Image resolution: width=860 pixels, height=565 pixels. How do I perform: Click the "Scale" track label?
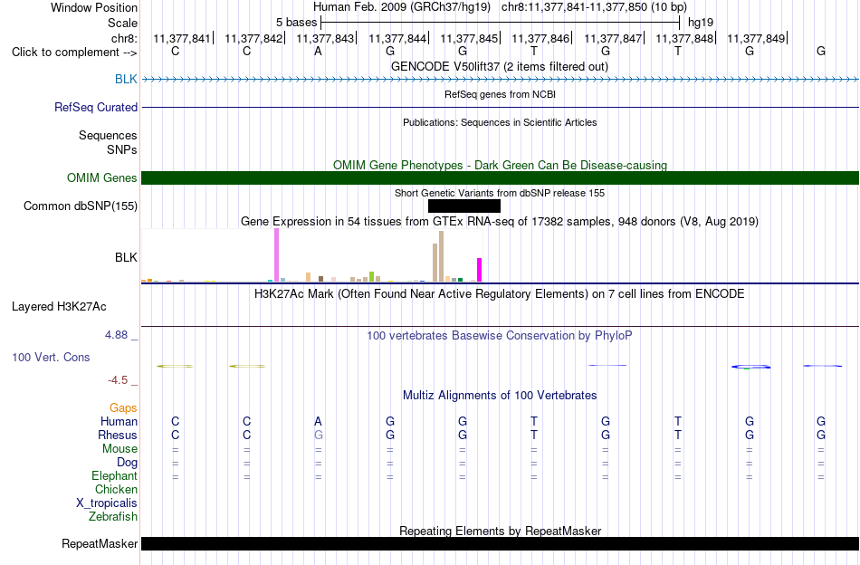122,23
